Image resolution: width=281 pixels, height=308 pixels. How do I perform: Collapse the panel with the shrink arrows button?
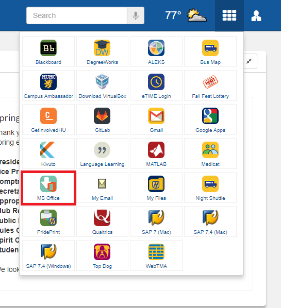coord(249,61)
